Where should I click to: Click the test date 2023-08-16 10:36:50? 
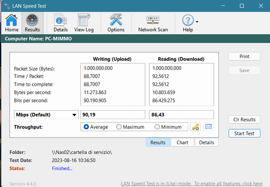73,160
